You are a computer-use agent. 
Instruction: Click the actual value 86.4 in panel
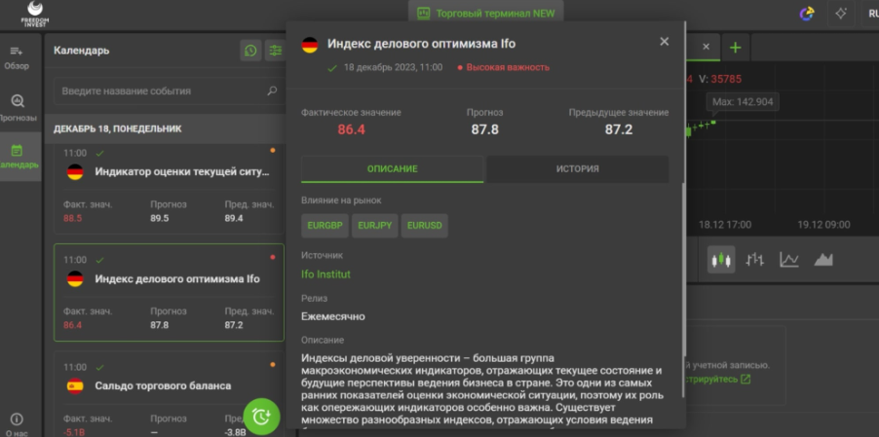352,129
